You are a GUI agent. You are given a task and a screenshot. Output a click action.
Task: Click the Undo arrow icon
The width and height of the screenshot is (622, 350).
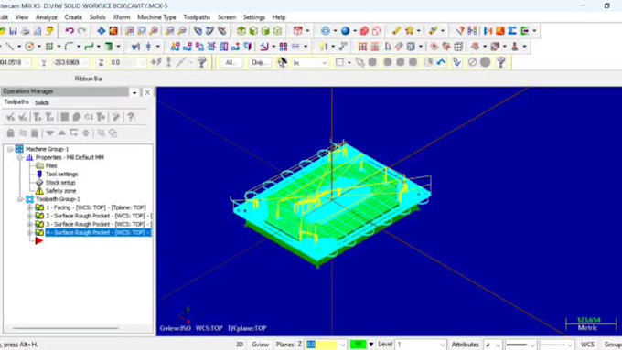coord(70,30)
